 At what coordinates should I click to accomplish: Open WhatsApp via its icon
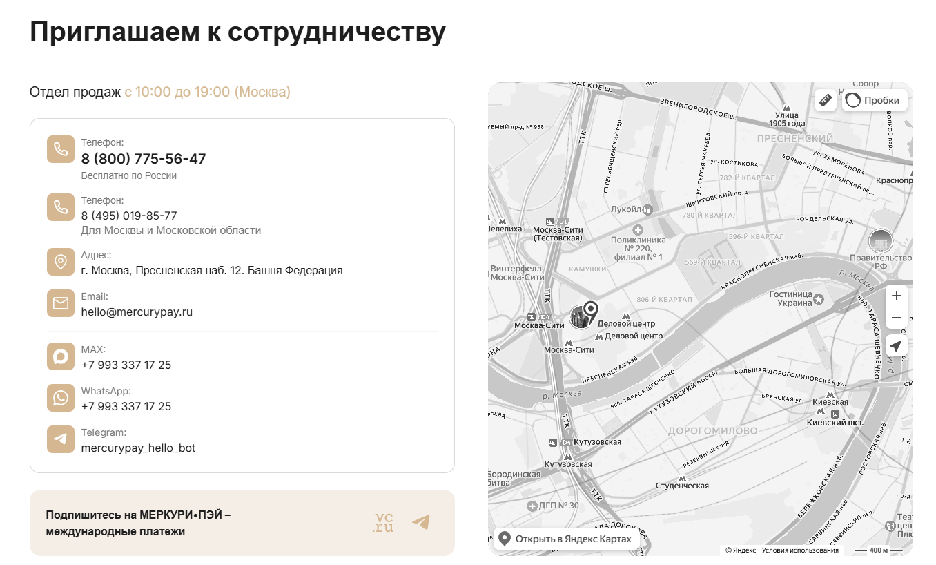pos(61,398)
